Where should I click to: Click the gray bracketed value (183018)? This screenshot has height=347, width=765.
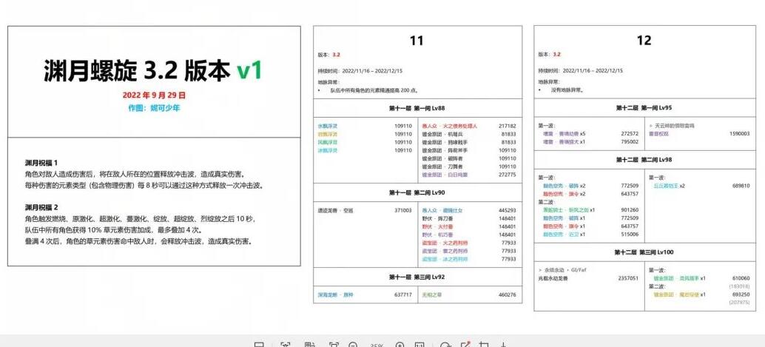(x=740, y=286)
